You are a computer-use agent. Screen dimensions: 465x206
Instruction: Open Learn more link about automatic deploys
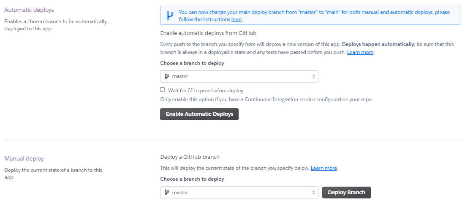[360, 52]
